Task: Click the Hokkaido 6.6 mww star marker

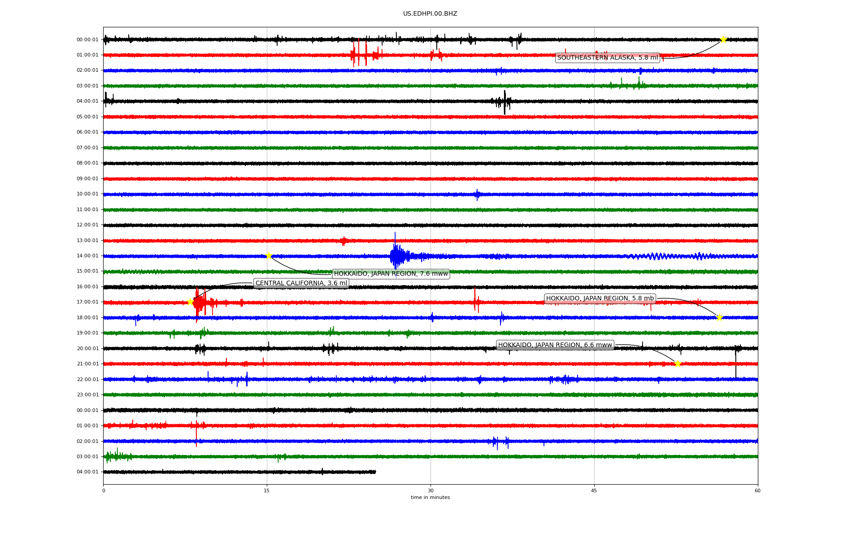Action: click(678, 364)
